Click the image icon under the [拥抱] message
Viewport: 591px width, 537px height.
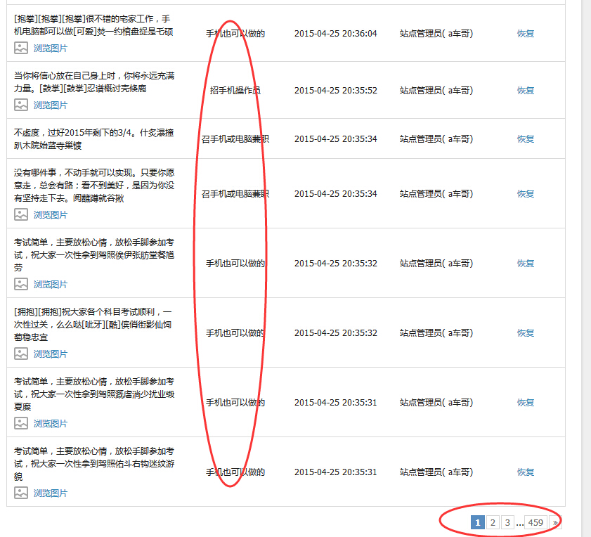click(21, 354)
